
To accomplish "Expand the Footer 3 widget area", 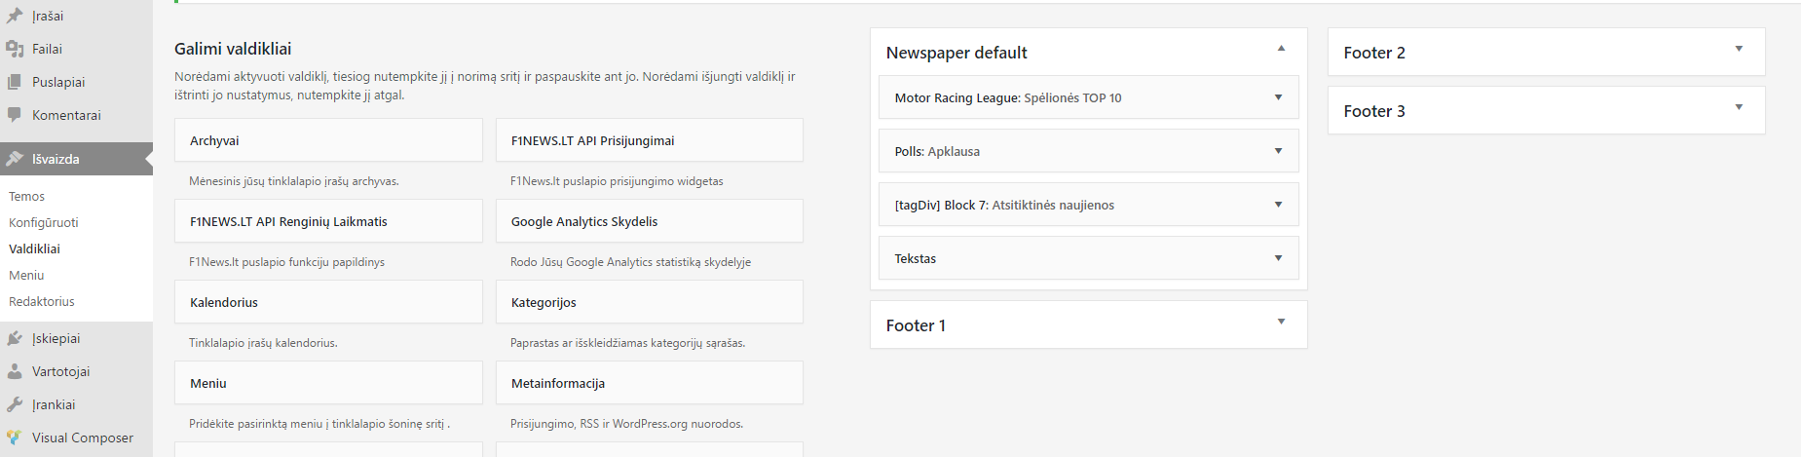I will point(1739,106).
